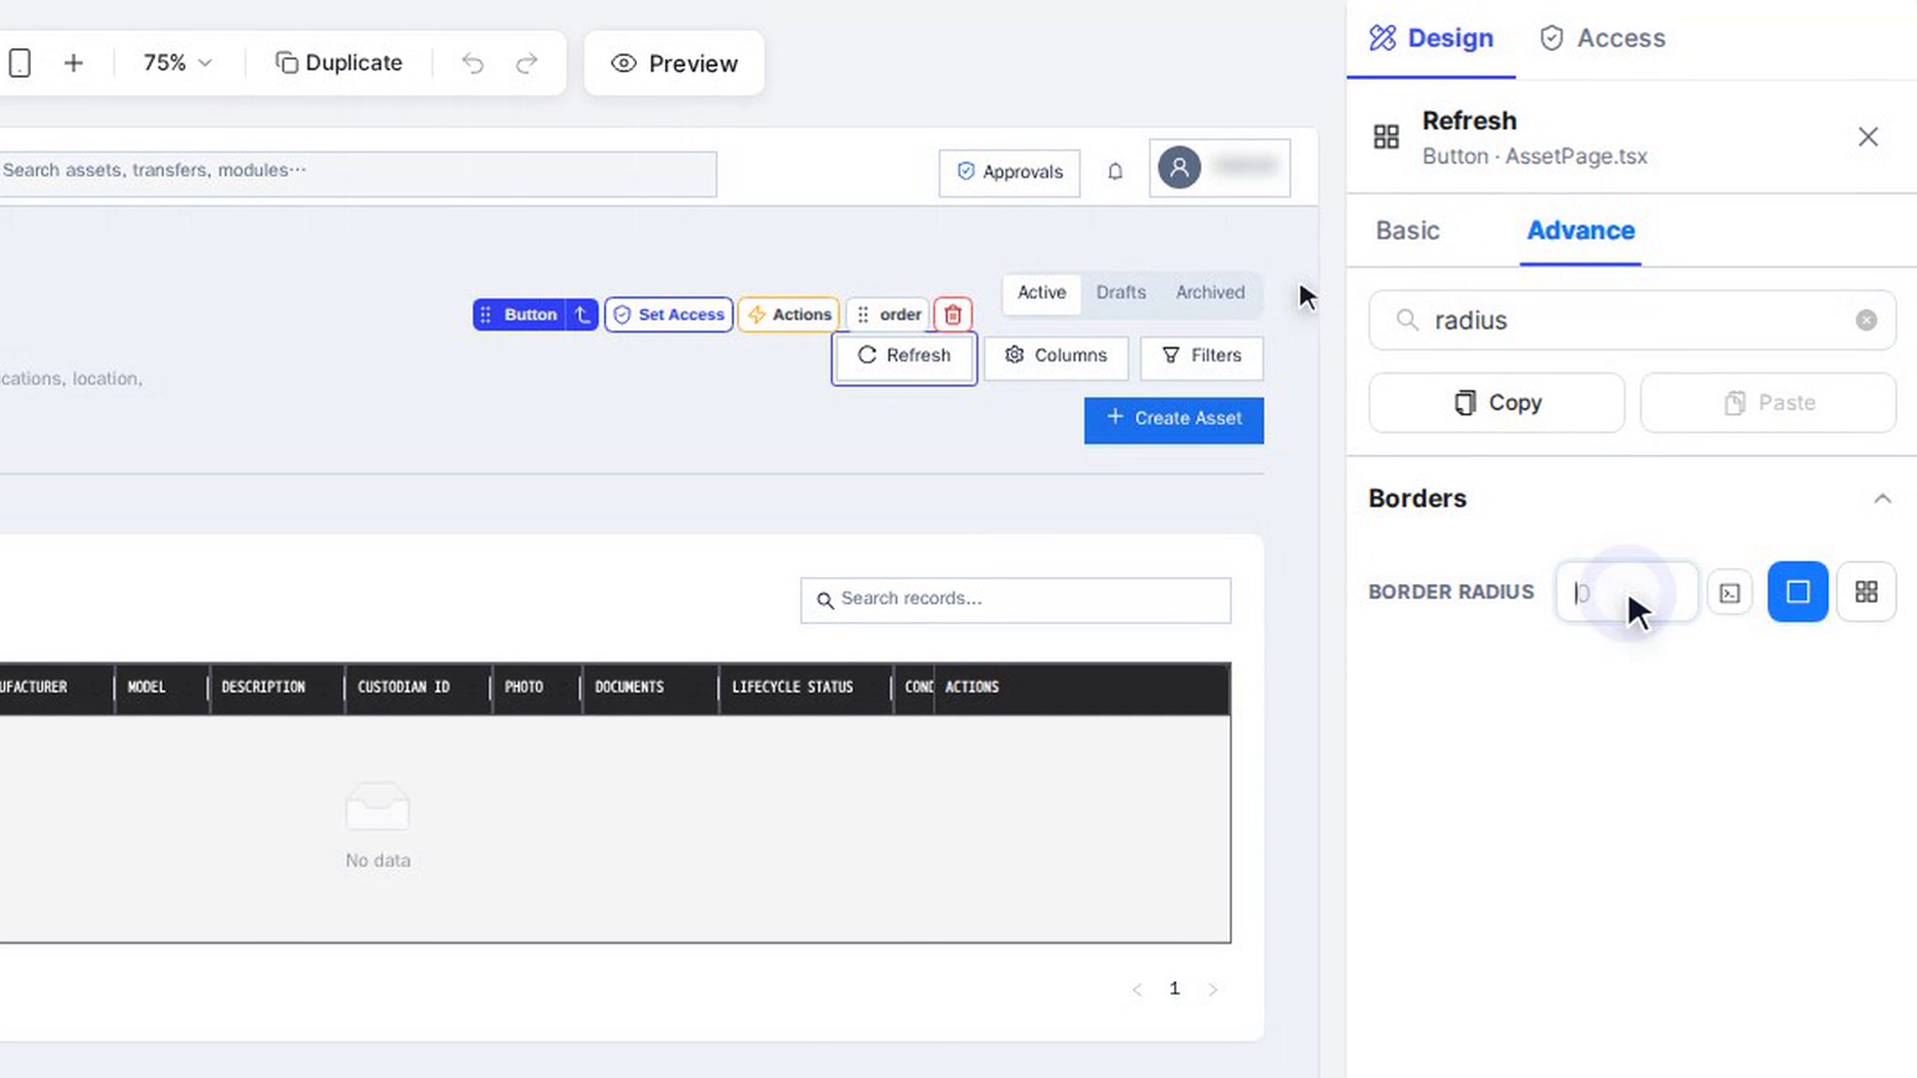Screen dimensions: 1917x1078
Task: Click the redo arrow icon
Action: click(x=526, y=63)
